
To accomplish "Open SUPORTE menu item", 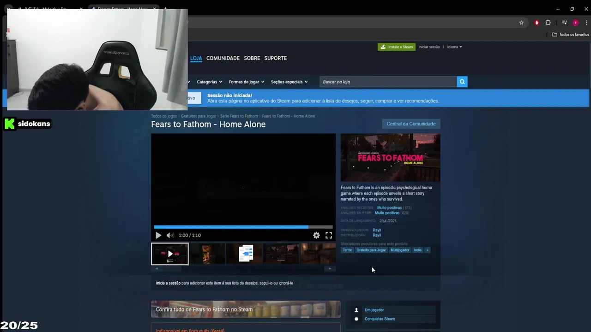I will pos(276,58).
